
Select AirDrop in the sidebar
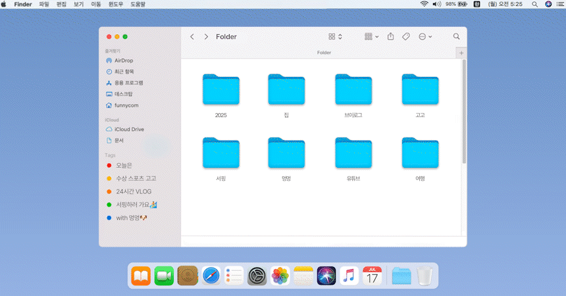(123, 61)
